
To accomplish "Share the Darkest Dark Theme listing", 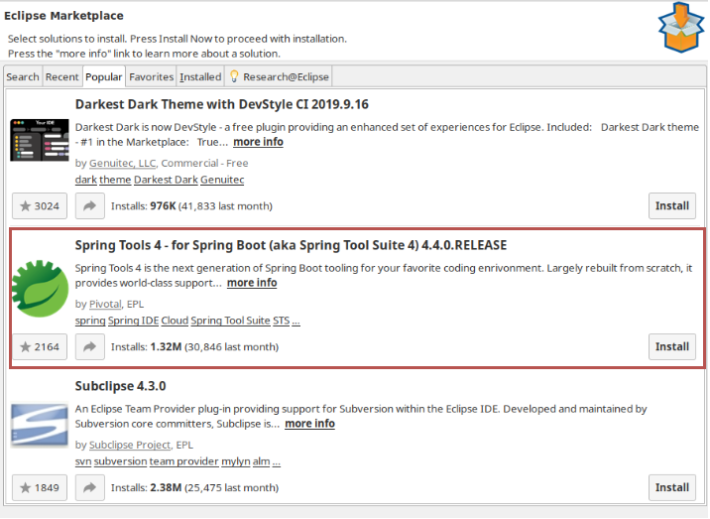I will (89, 206).
